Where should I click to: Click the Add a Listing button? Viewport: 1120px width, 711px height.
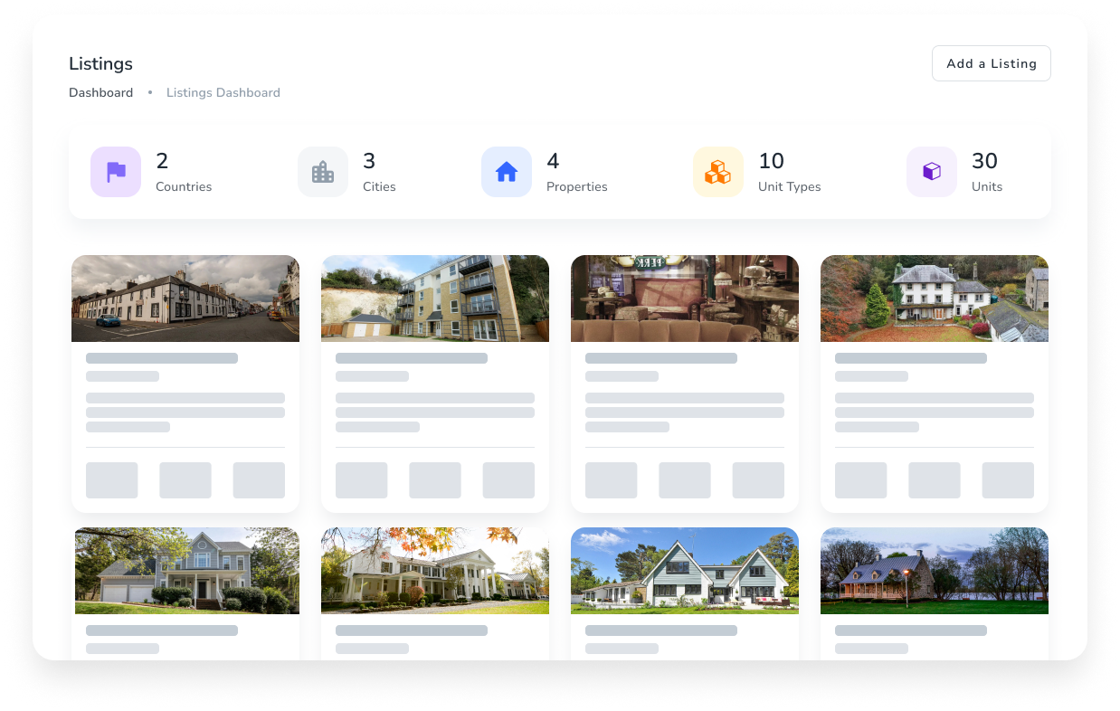991,63
